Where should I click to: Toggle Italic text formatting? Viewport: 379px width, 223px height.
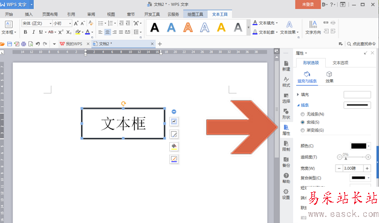click(x=33, y=32)
